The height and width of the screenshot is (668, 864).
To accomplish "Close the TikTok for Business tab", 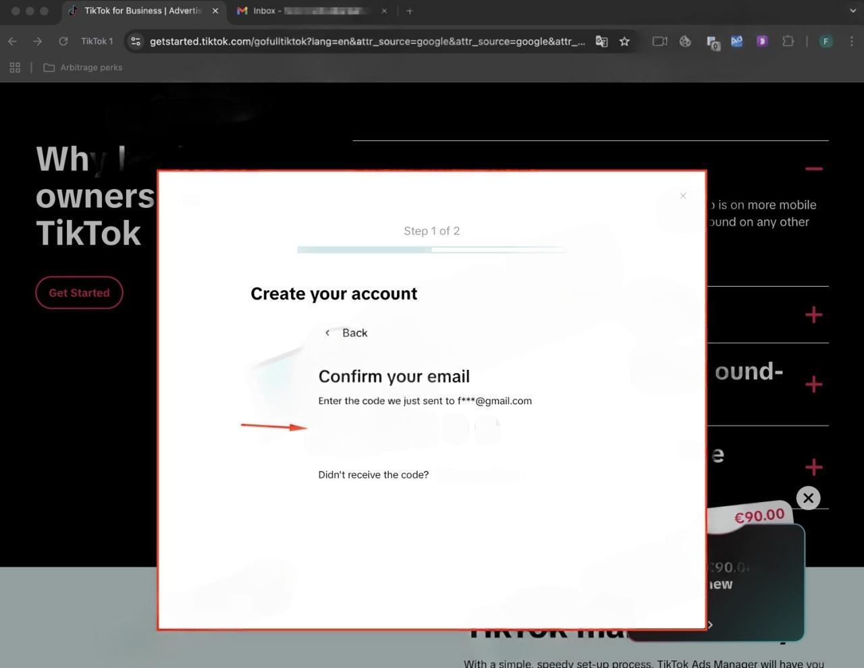I will coord(215,11).
